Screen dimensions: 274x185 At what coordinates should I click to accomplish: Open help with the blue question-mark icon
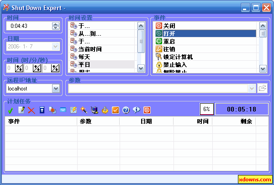126,110
